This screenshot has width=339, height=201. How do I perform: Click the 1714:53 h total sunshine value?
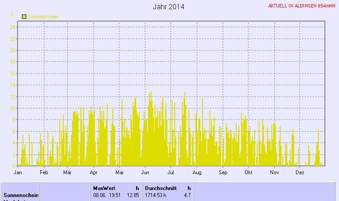click(x=156, y=195)
